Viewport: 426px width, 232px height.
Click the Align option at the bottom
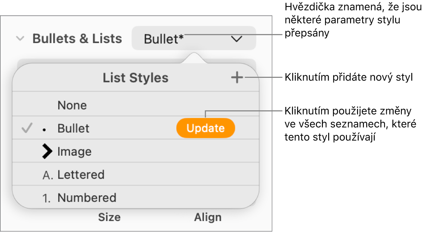point(208,217)
